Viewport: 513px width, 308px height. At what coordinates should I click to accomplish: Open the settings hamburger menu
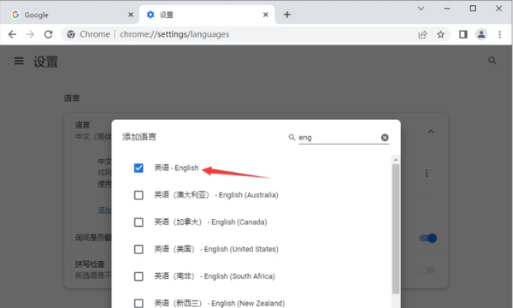coord(19,61)
